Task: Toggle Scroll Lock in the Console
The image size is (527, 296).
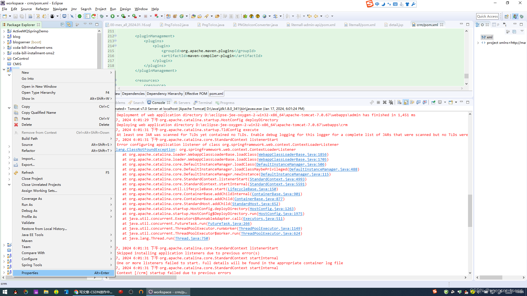Action: [406, 102]
